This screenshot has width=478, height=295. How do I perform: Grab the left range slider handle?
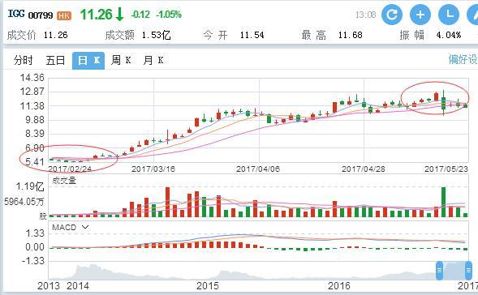(x=439, y=270)
